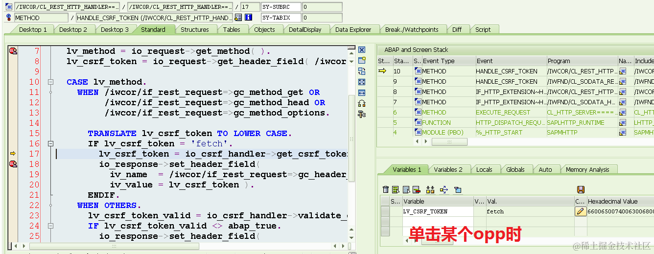Collapse the IF block at line 24
Viewport: 654px width, 254px height.
tap(50, 226)
